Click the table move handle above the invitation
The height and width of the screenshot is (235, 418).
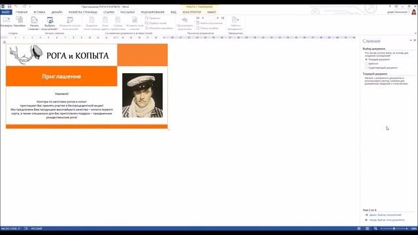click(x=5, y=42)
